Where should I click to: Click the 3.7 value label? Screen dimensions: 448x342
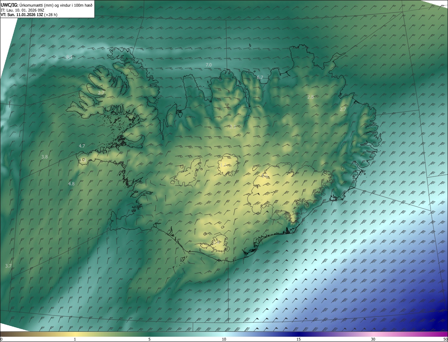click(x=8, y=266)
